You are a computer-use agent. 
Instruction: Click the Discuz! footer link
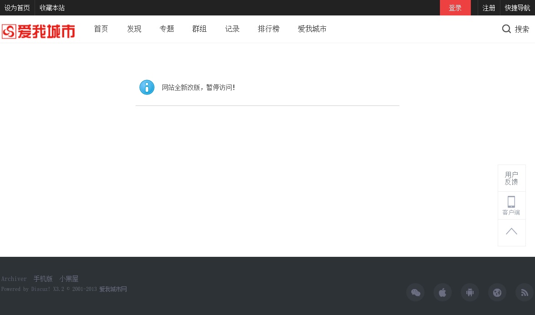point(40,289)
